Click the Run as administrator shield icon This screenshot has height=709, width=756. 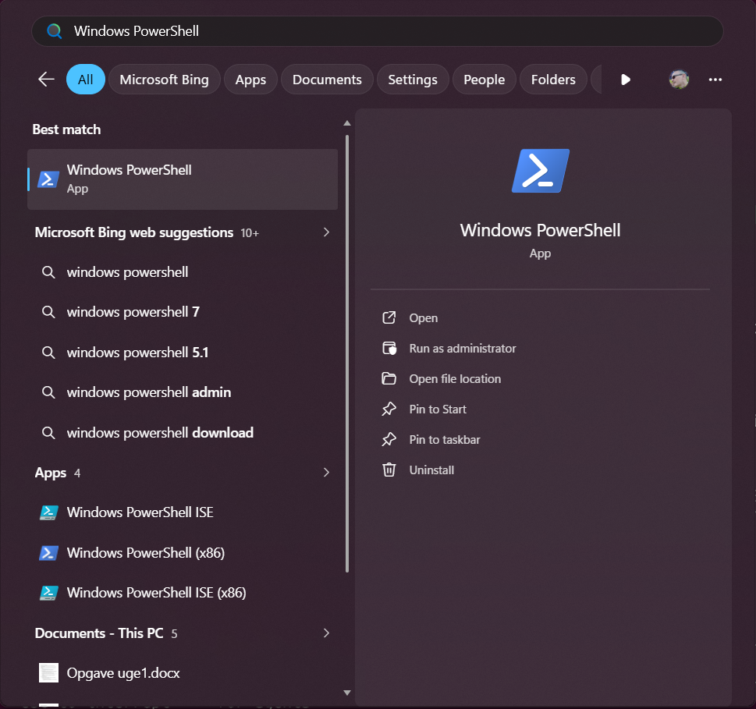click(389, 348)
